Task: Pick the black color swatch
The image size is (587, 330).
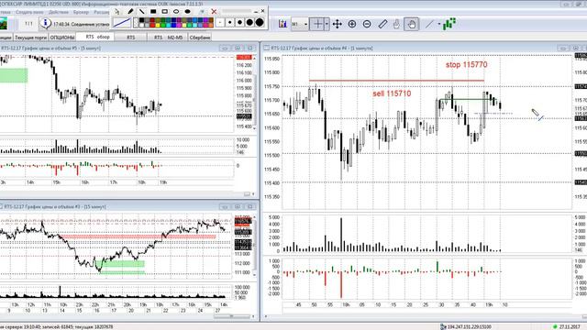Action: [x=141, y=20]
